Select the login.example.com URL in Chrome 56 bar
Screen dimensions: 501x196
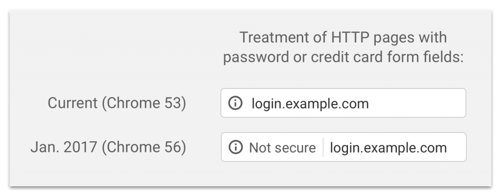388,147
